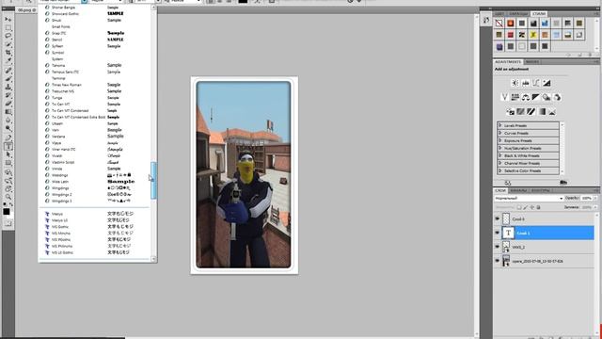Select the Crop tool
The width and height of the screenshot is (602, 339).
coord(8,53)
